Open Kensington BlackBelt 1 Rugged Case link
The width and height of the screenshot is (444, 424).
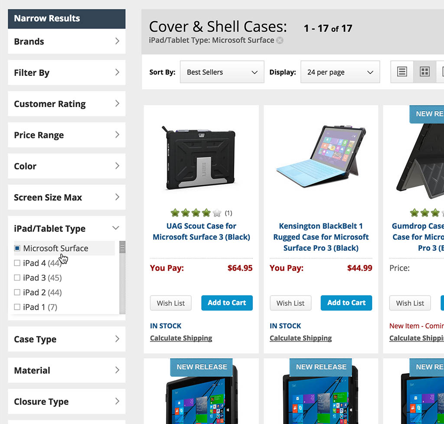click(x=321, y=237)
